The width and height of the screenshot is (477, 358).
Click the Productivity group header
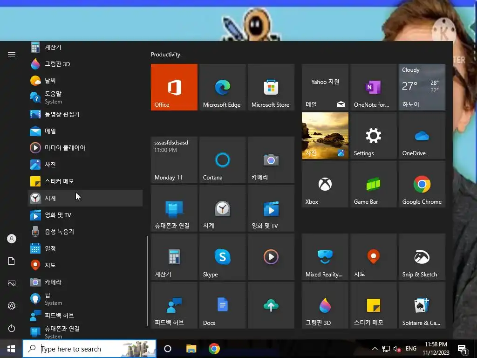coord(165,55)
